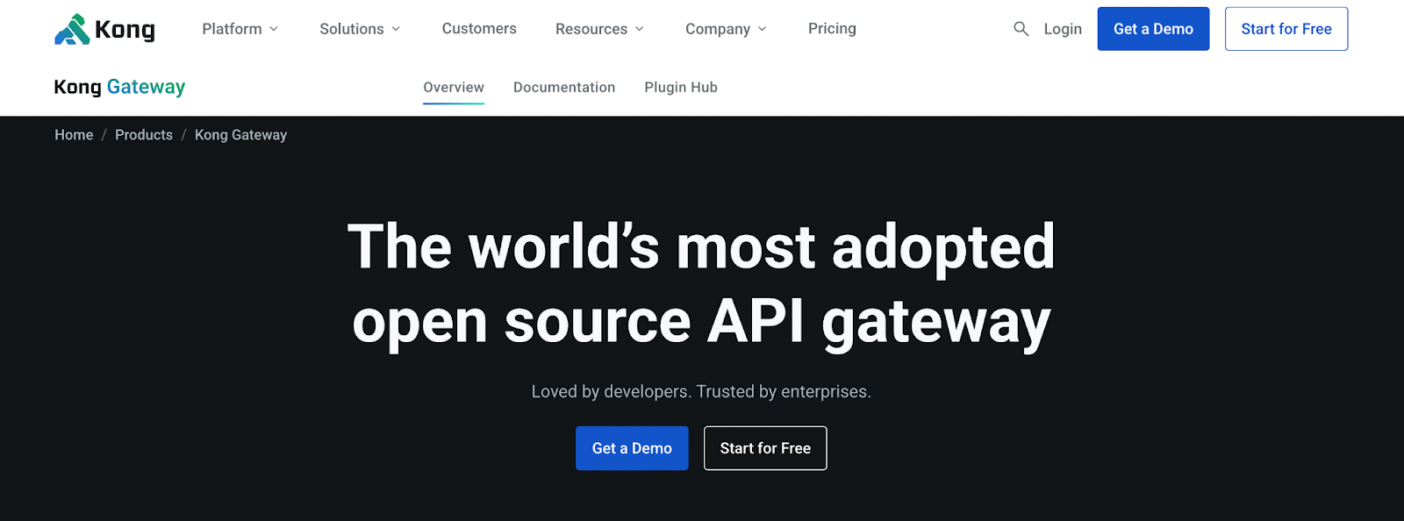Expand the Company dropdown menu

tap(726, 29)
